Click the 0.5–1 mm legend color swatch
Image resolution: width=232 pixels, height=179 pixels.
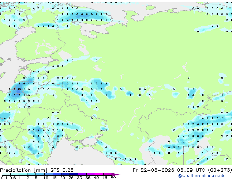click(15, 174)
